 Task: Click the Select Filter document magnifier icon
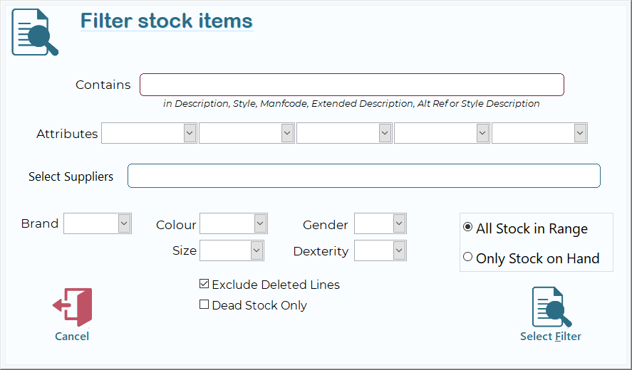coord(551,307)
